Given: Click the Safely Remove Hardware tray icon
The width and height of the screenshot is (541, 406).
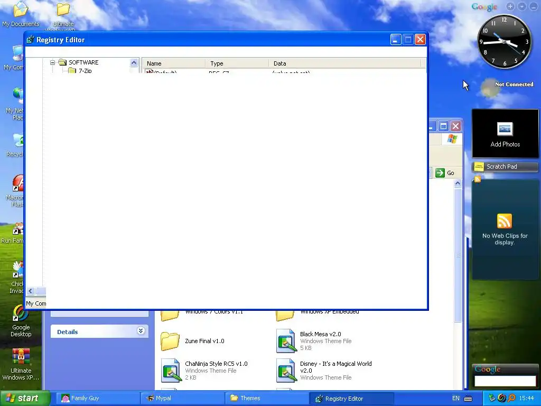Looking at the screenshot, I should click(x=492, y=399).
